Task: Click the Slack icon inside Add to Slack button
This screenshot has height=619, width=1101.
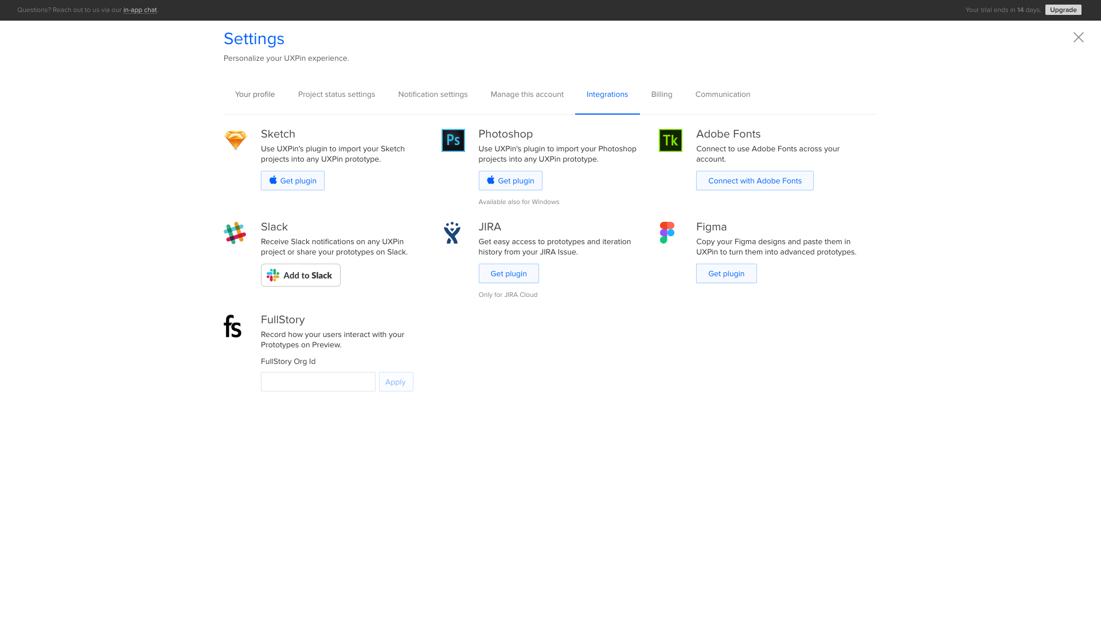Action: tap(273, 275)
